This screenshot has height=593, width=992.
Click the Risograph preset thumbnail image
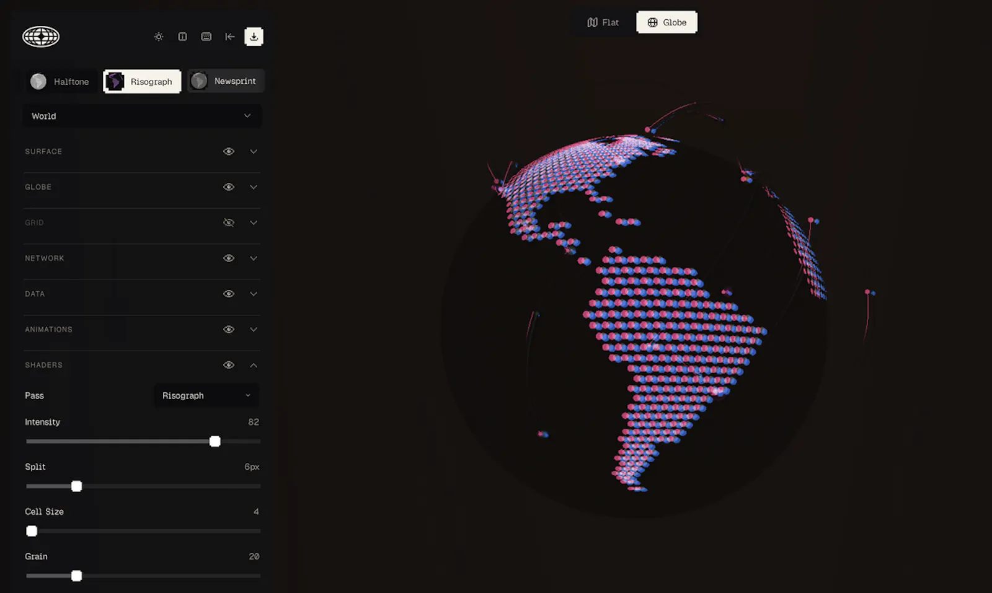click(115, 81)
